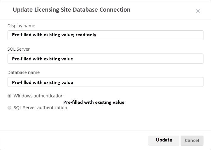Click 'Pre-filled with existing value; read-only' text
The image size is (211, 150).
click(x=54, y=35)
